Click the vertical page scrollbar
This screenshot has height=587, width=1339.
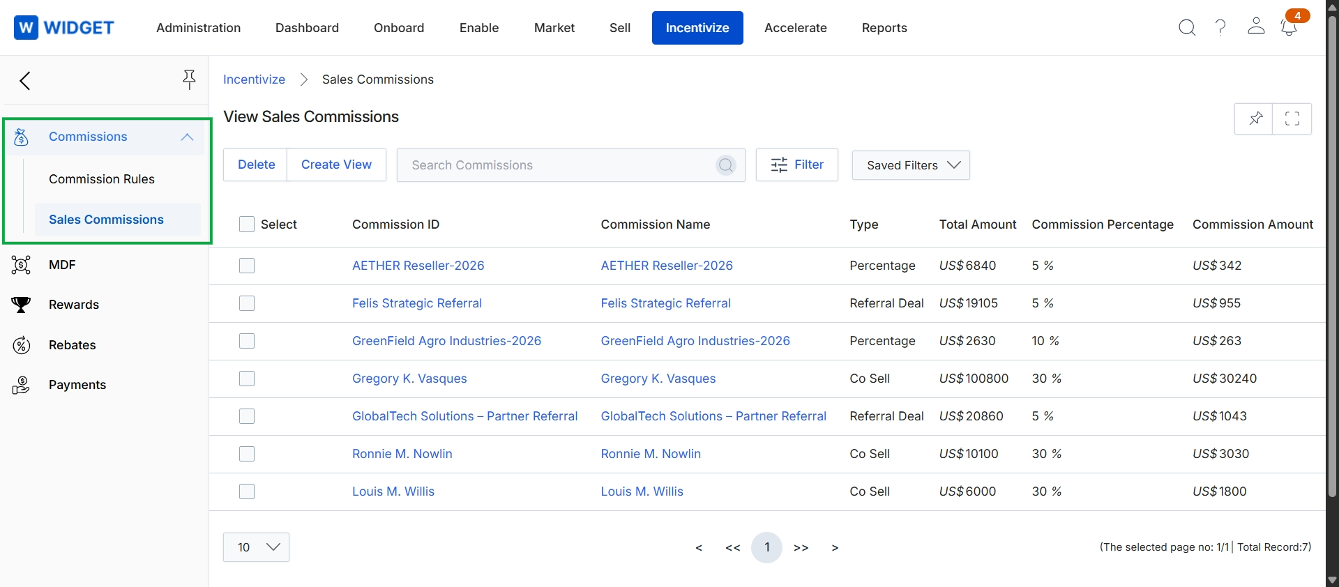[1332, 257]
